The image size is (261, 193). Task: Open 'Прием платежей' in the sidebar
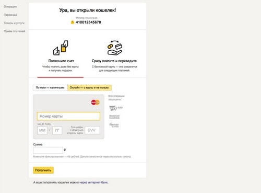click(x=15, y=31)
